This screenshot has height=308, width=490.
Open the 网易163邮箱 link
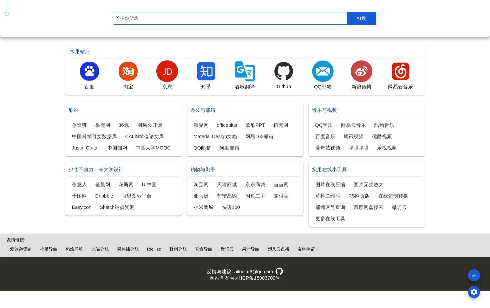click(259, 136)
